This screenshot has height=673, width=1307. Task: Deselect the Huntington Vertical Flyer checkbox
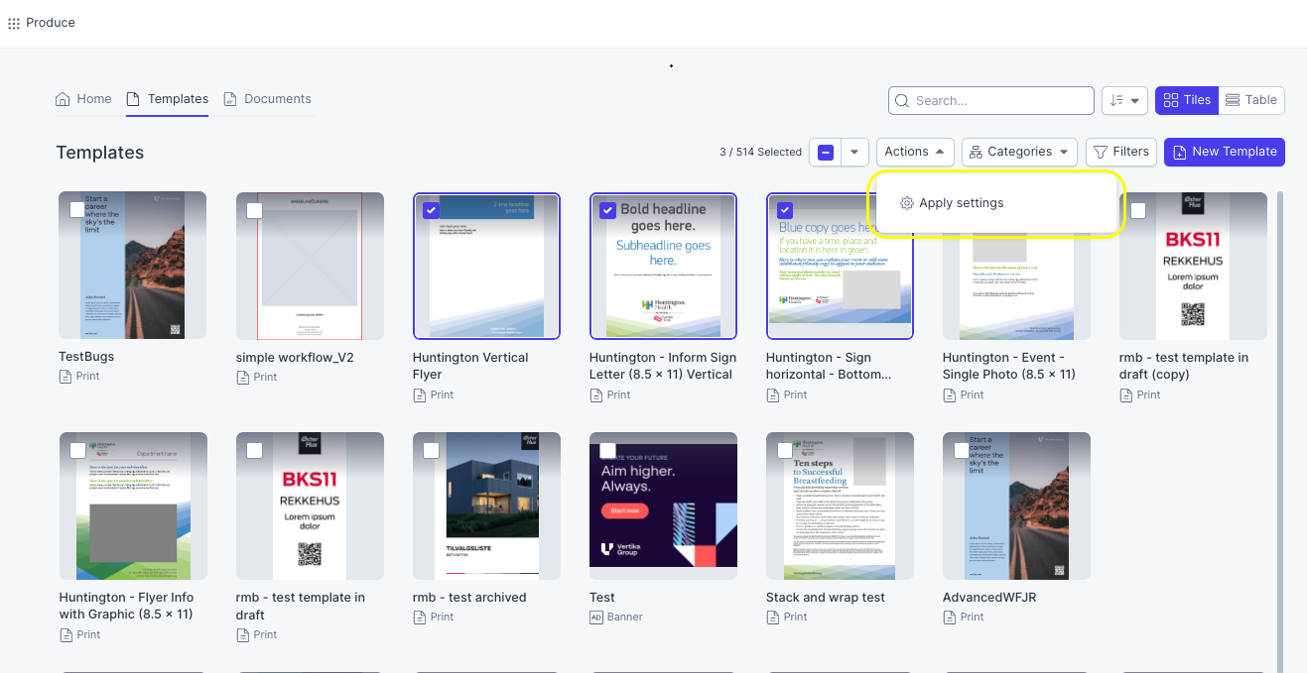pyautogui.click(x=431, y=210)
